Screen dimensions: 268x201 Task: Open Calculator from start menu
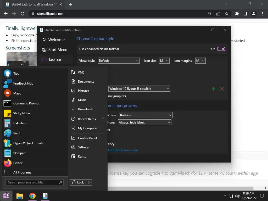point(35,123)
